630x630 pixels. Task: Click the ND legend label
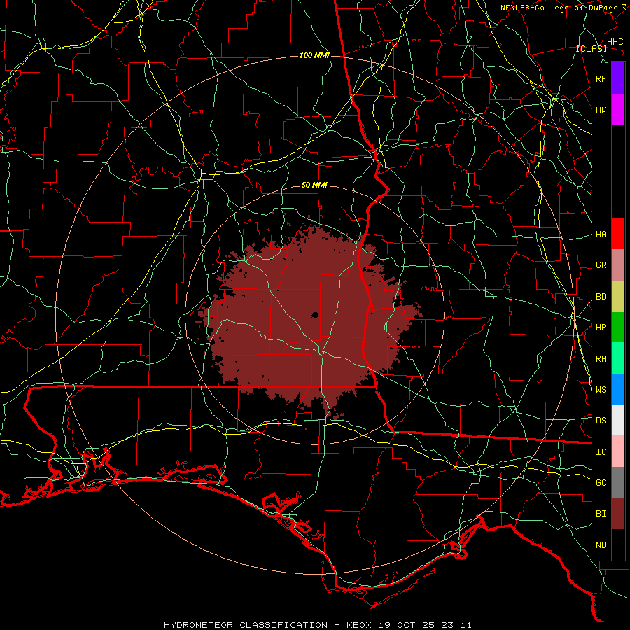(x=601, y=545)
